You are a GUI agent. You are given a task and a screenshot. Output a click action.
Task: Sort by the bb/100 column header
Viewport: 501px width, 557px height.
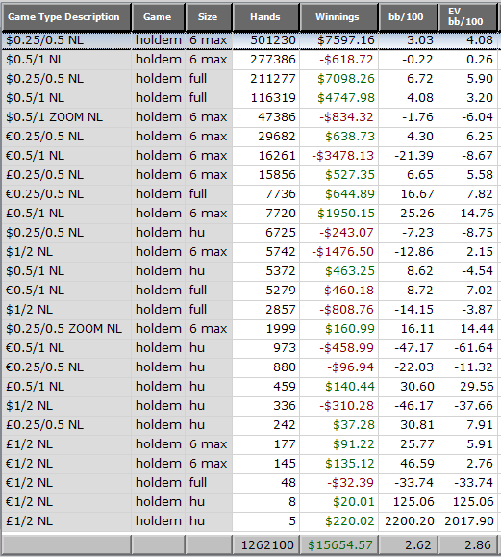point(408,17)
